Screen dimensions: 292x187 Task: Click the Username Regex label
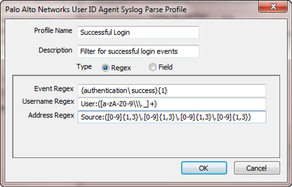tap(48, 102)
